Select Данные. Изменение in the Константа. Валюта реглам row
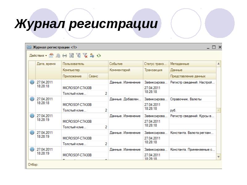The height and width of the screenshot is (185, 247). click(x=126, y=133)
